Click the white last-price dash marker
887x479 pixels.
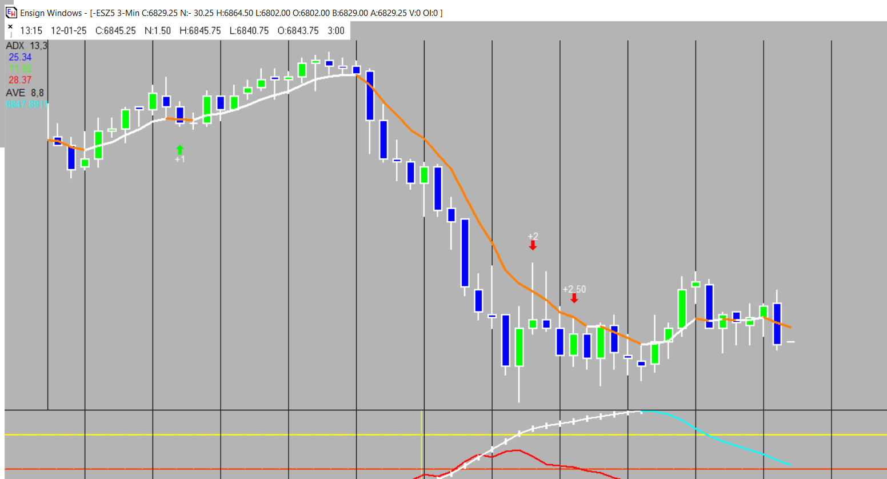coord(790,342)
